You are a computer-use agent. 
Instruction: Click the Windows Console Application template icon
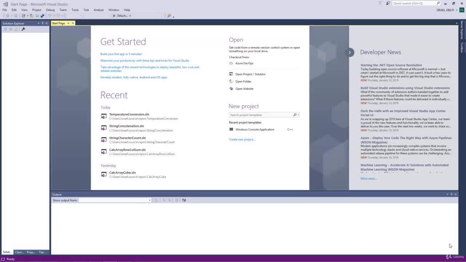[231, 130]
